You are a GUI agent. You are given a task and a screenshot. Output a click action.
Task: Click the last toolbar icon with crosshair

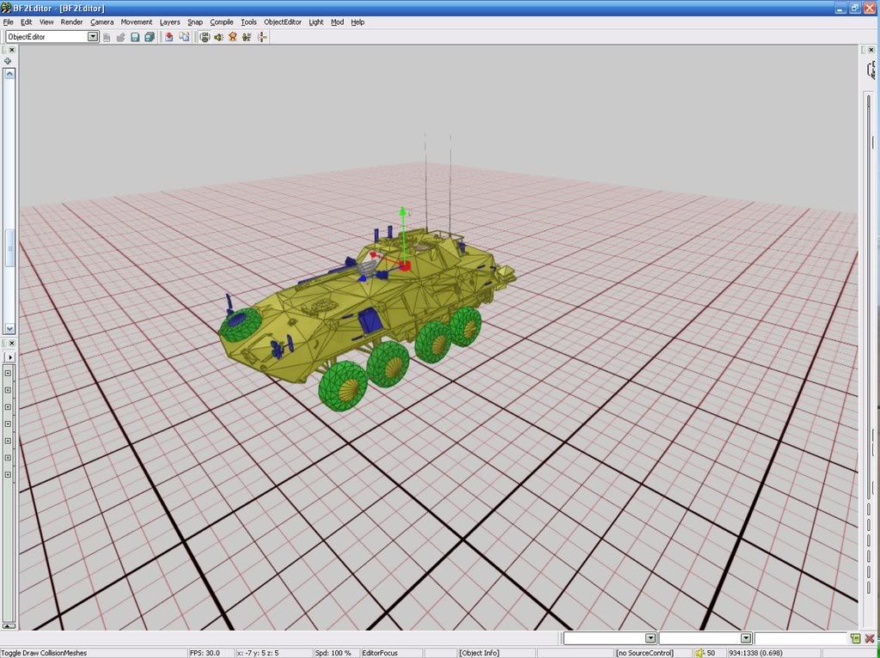point(262,37)
